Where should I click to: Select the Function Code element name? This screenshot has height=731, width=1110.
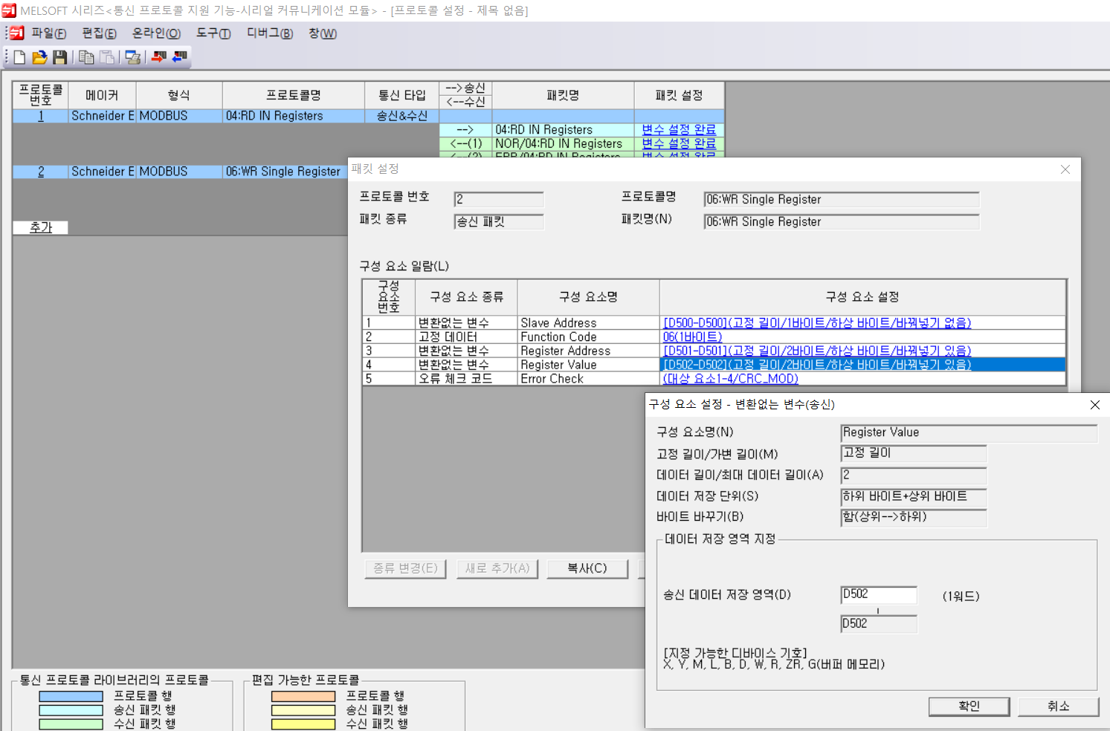coord(588,337)
